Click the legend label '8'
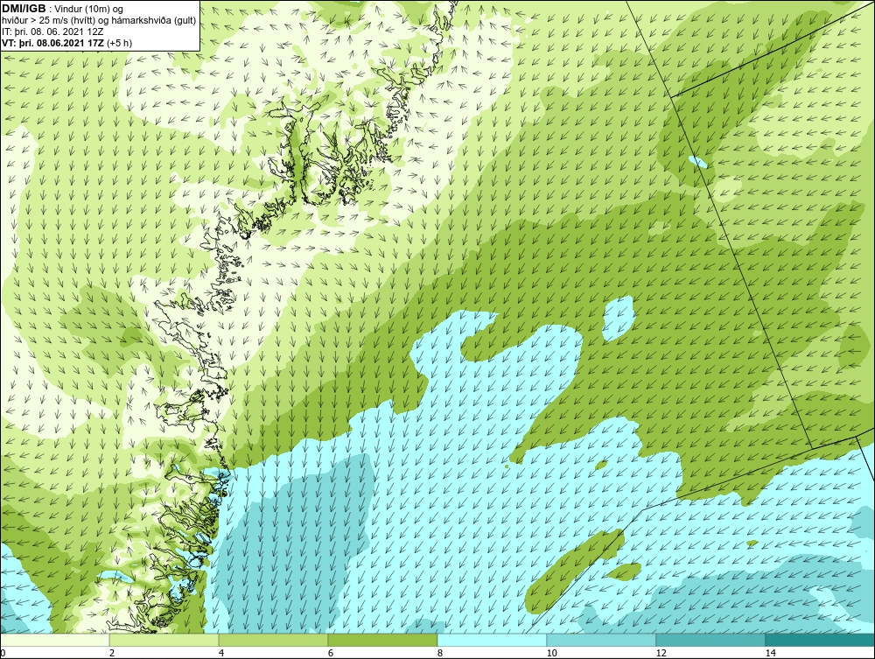 [x=440, y=653]
